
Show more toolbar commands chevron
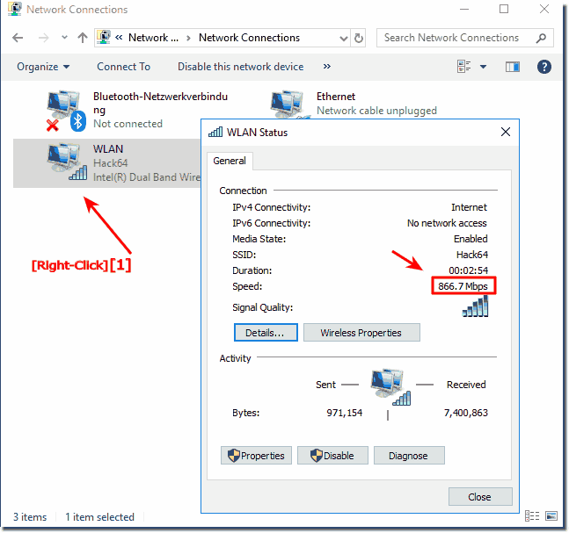point(327,67)
